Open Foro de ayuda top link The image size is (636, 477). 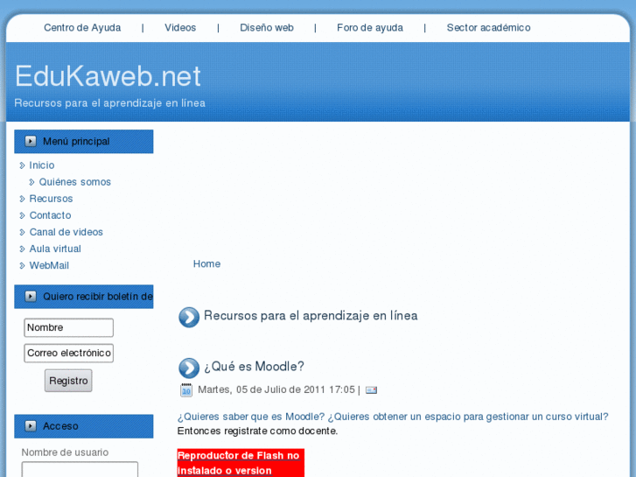370,28
